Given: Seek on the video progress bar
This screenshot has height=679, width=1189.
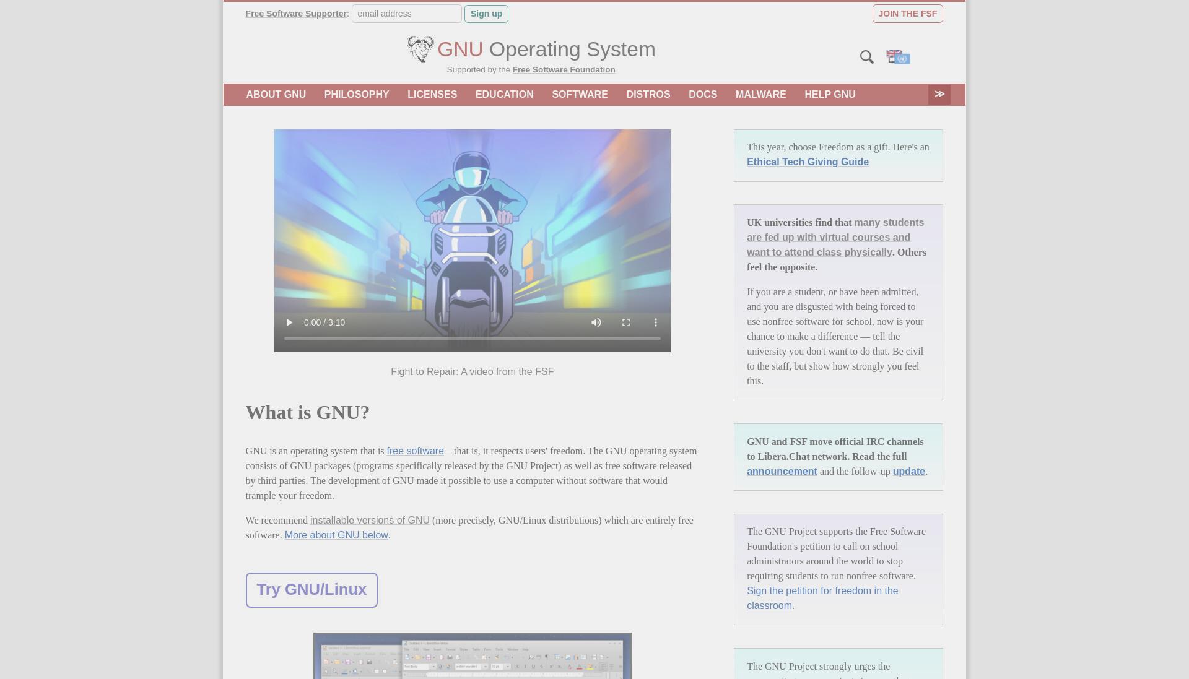Looking at the screenshot, I should pyautogui.click(x=473, y=339).
